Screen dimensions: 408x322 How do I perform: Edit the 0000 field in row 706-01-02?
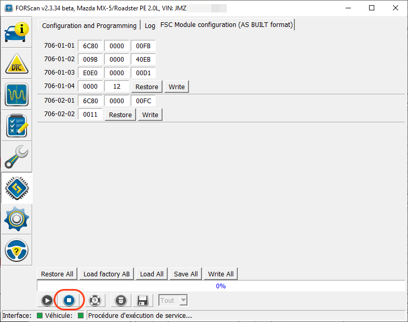coord(117,60)
